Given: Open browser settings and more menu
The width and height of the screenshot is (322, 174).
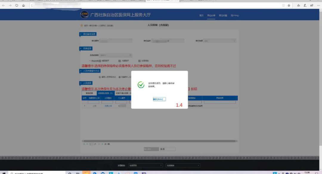Looking at the screenshot, I should pyautogui.click(x=318, y=6).
